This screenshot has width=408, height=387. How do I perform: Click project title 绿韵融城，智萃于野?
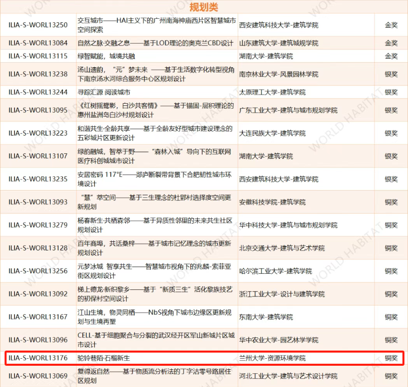pyautogui.click(x=154, y=156)
